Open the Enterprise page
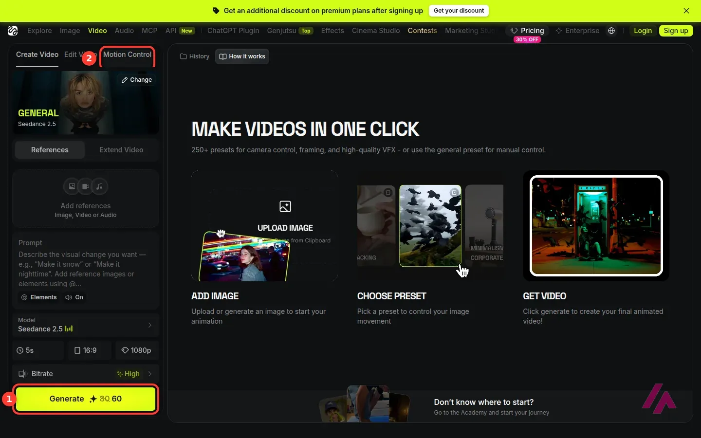701x438 pixels. click(x=577, y=31)
